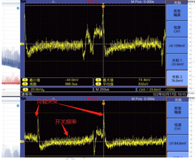Open 信源 CH1 menu on top scope
This screenshot has width=195, height=160.
pyautogui.click(x=177, y=29)
